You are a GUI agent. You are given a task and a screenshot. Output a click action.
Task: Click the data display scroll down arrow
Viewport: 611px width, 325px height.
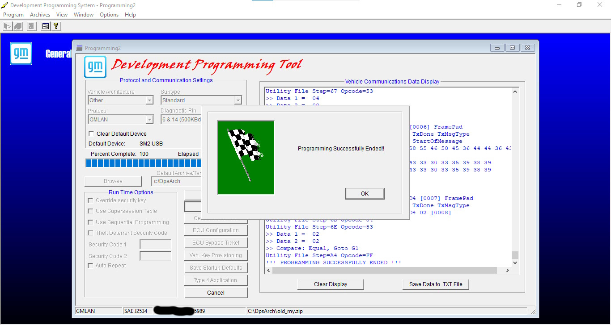[515, 263]
